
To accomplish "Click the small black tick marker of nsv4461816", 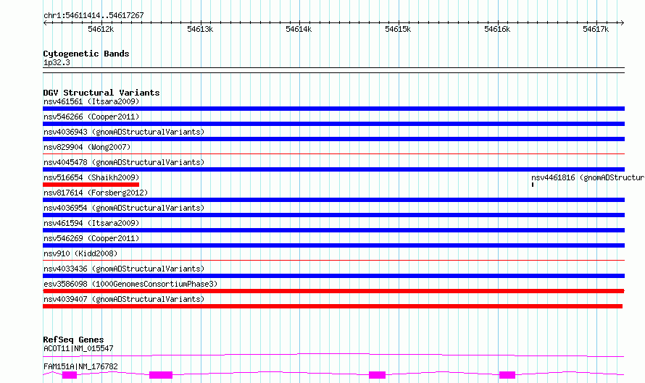I will pyautogui.click(x=533, y=185).
